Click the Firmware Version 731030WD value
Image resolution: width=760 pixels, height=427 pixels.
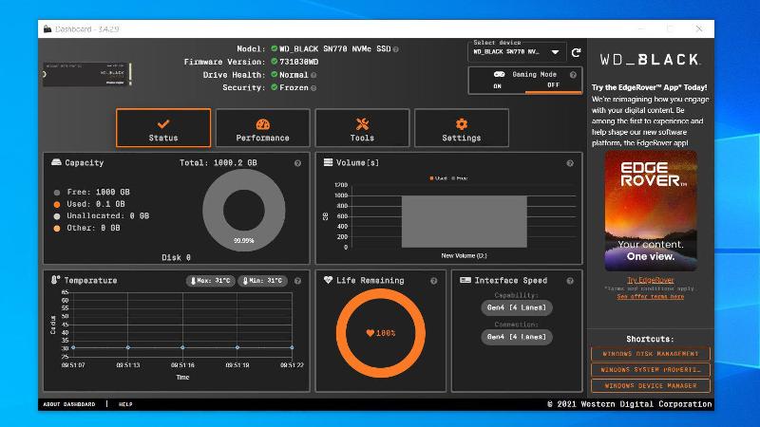(298, 62)
